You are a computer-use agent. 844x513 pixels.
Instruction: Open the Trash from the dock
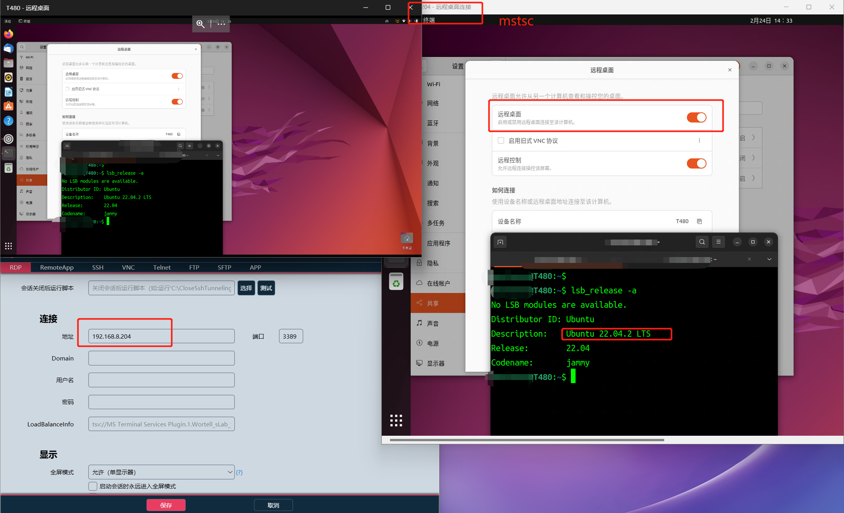[x=8, y=168]
